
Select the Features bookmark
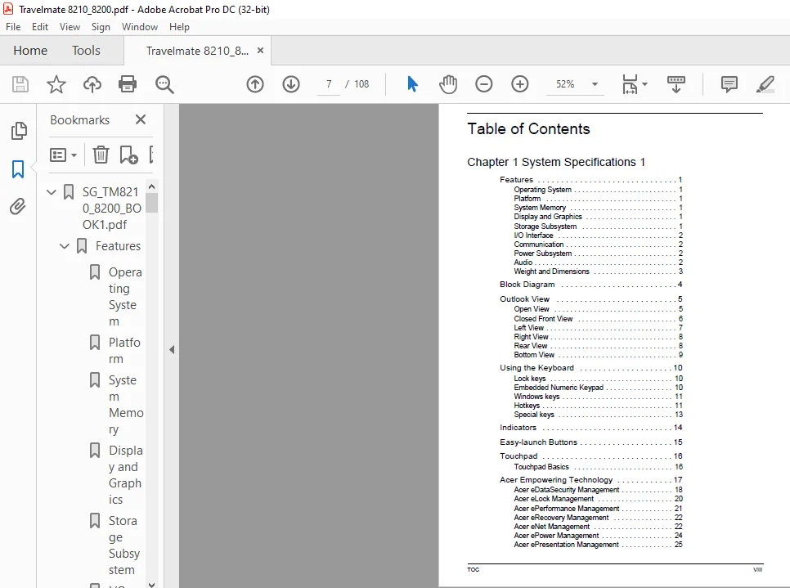118,246
